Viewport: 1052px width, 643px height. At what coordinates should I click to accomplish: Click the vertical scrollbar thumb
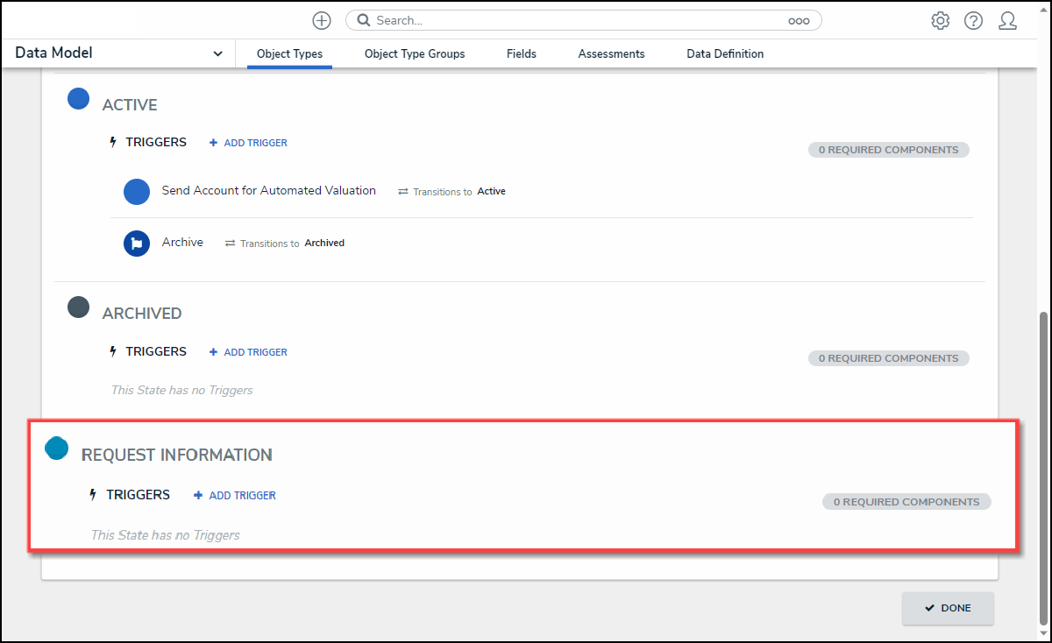coord(1043,469)
